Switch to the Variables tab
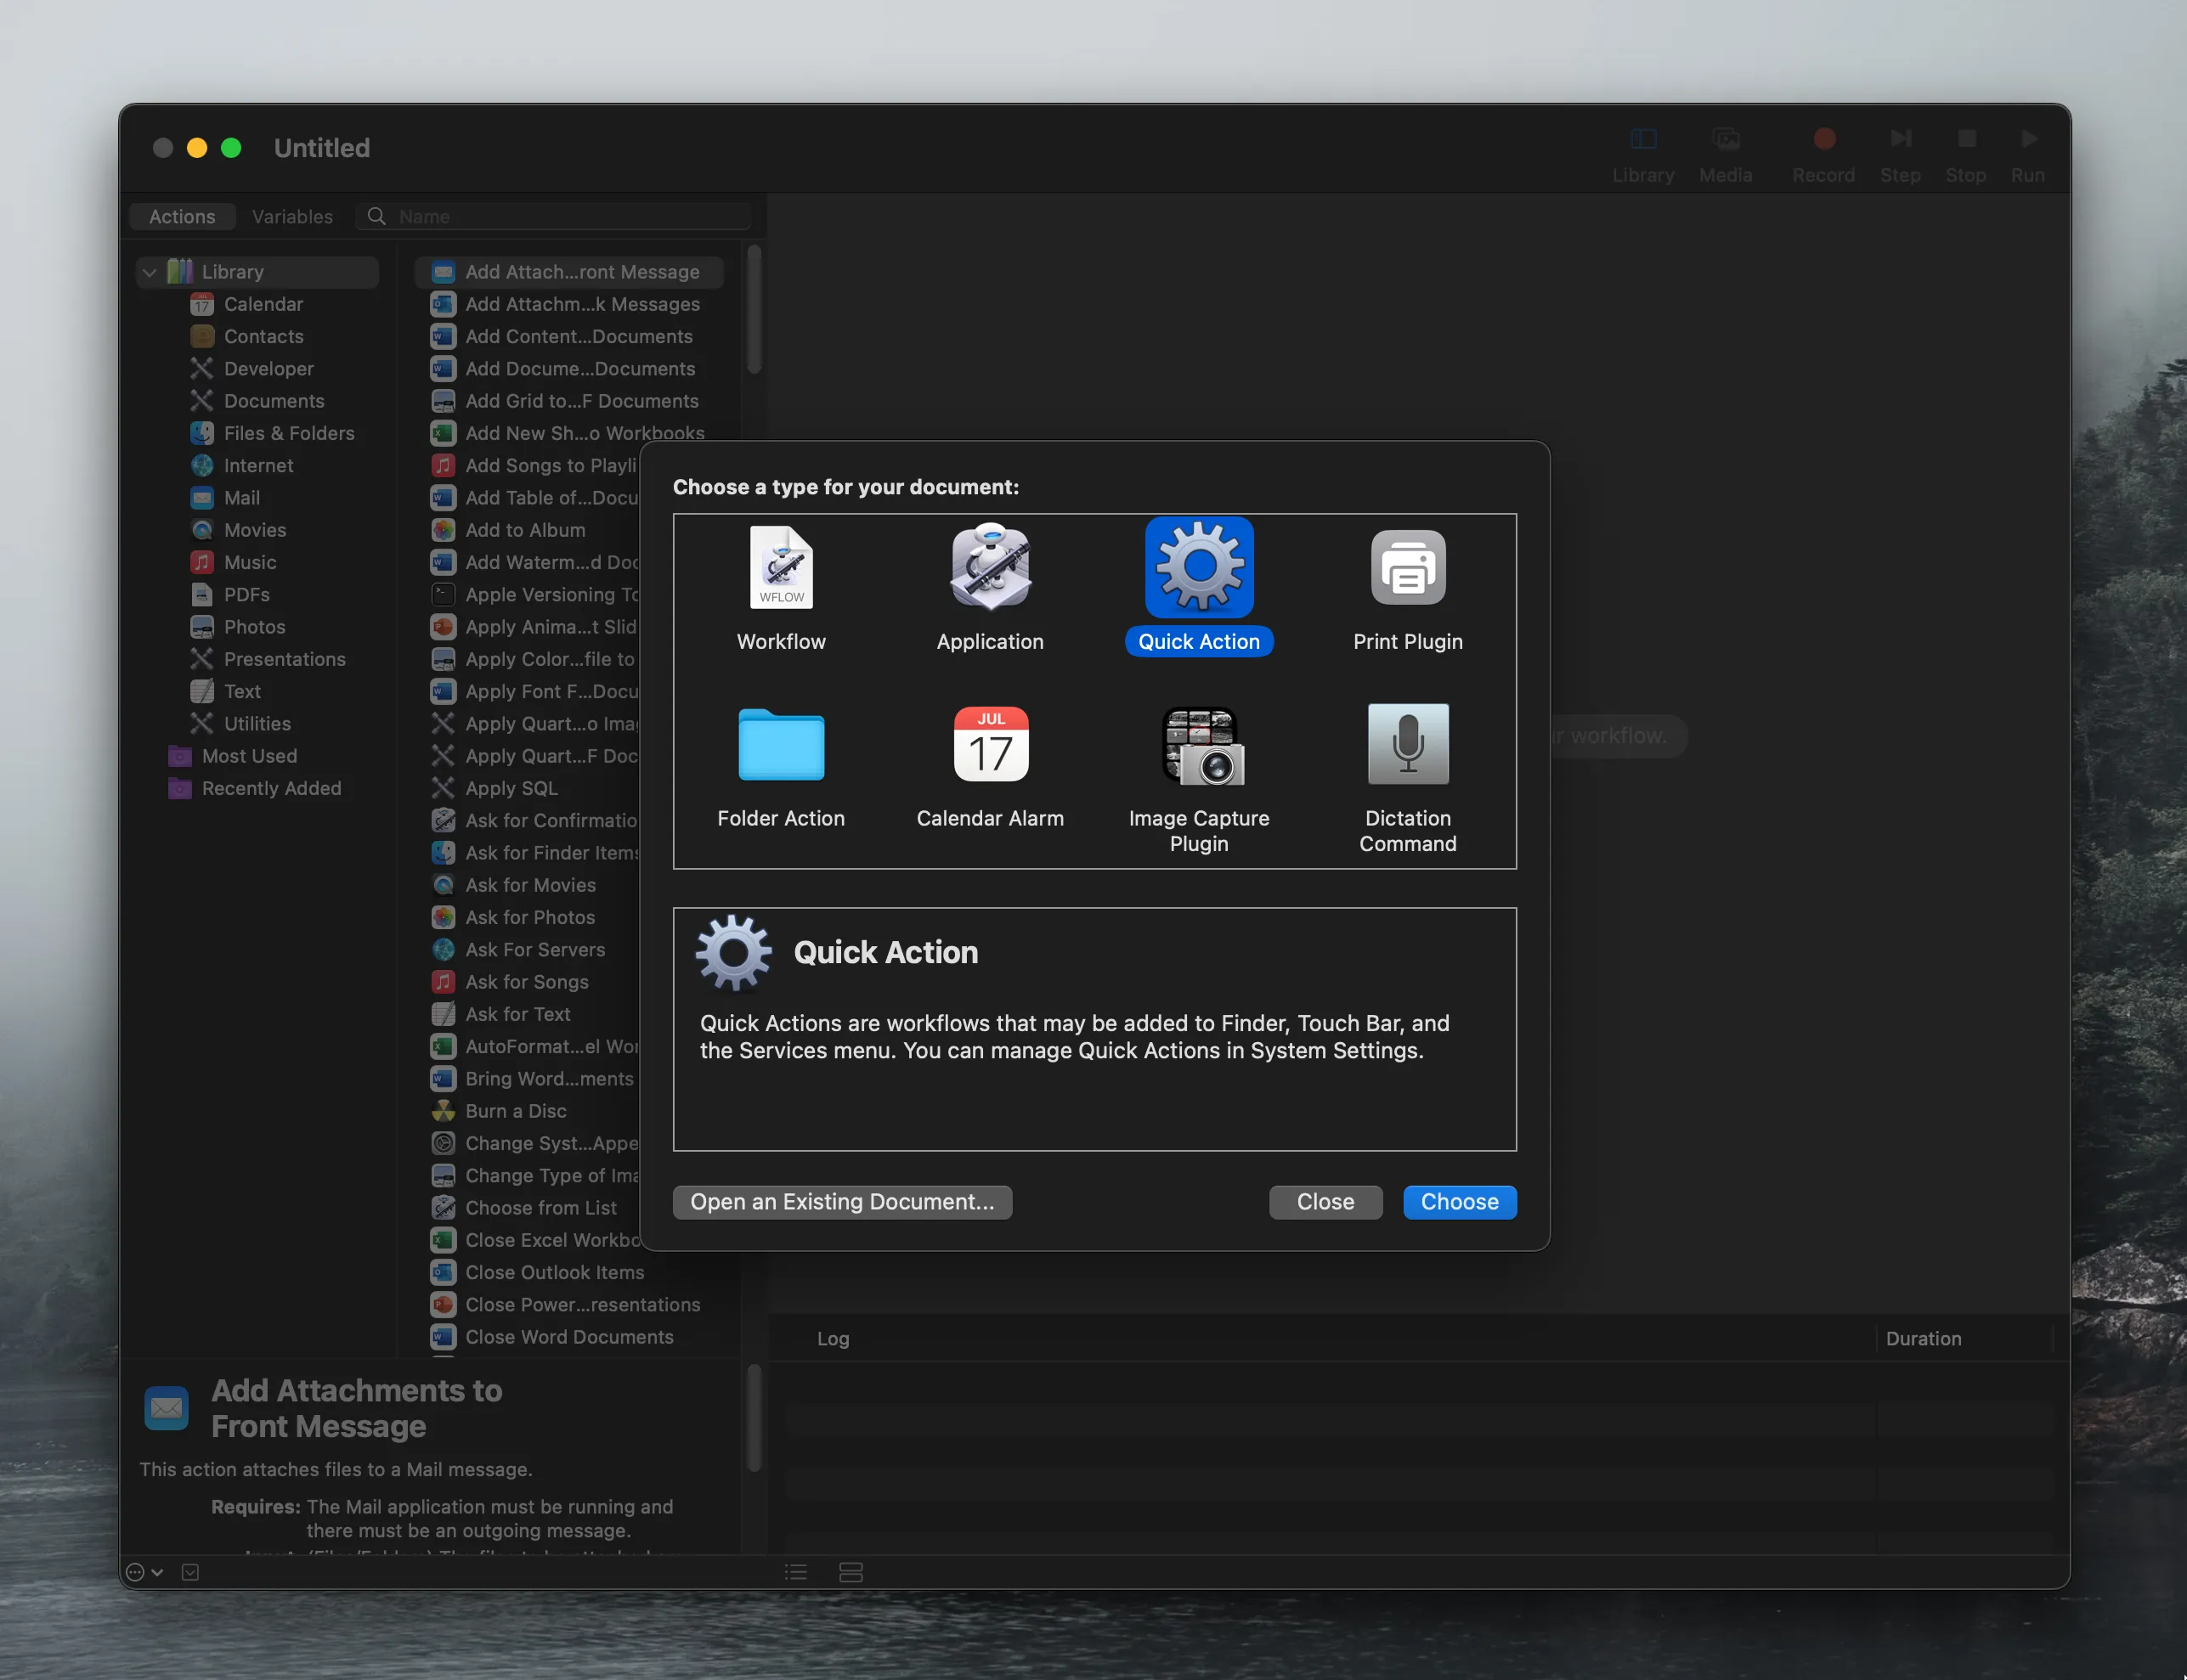Image resolution: width=2187 pixels, height=1680 pixels. pos(291,216)
